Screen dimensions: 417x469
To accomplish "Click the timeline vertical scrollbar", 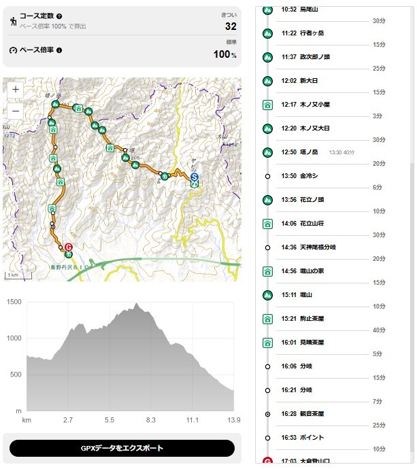I will tap(410, 272).
